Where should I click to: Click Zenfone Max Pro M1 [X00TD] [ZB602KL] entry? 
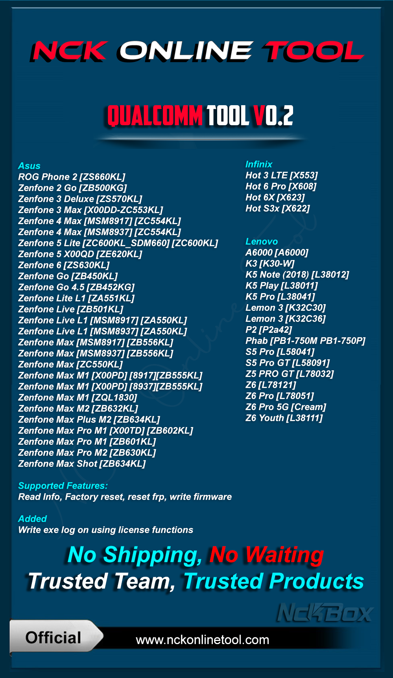[x=105, y=431]
